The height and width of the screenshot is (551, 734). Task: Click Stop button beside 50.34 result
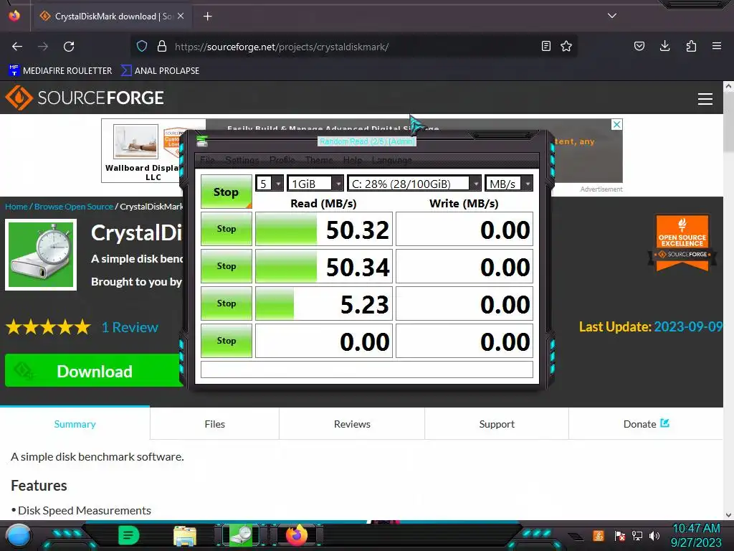pos(226,266)
